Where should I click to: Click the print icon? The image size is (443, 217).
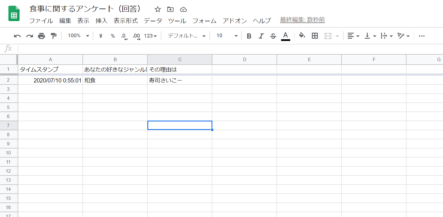click(x=42, y=36)
